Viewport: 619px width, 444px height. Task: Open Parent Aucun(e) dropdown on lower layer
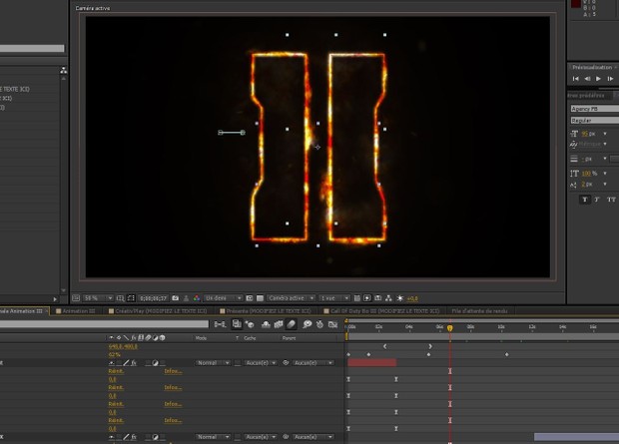click(x=312, y=437)
